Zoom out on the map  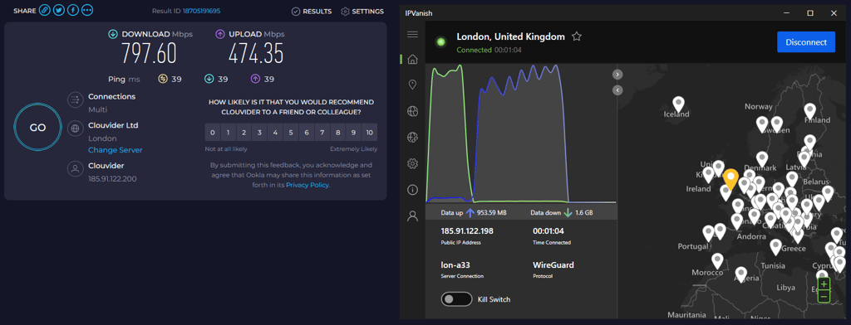click(x=824, y=296)
